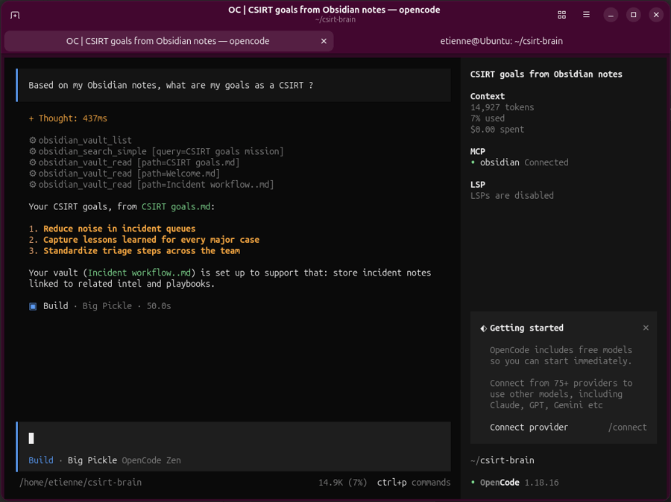This screenshot has height=502, width=671.
Task: Click the obsidian_search_simple gear icon
Action: pyautogui.click(x=33, y=151)
